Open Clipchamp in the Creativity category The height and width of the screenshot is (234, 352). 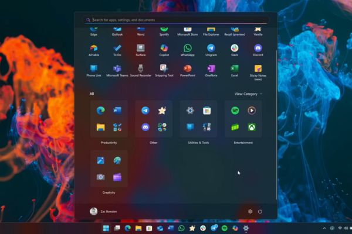coord(117,177)
